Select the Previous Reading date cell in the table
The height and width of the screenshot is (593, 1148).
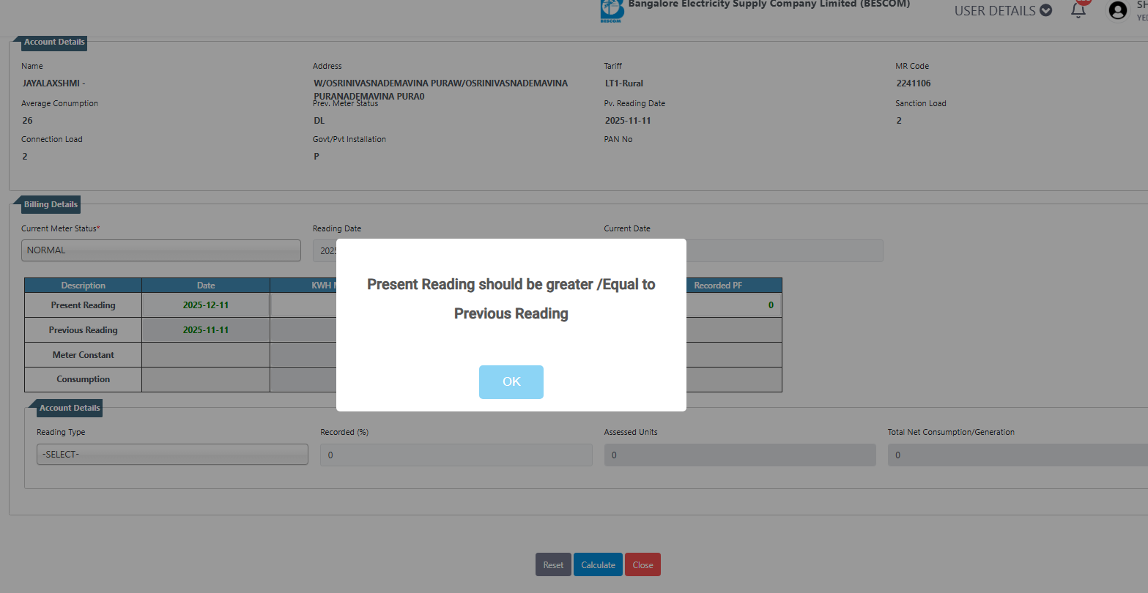[x=206, y=330]
